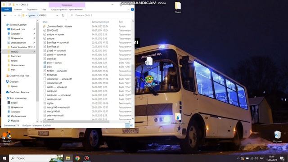Viewport: 288px width, 162px height.
Task: Open recent locations dropdown arrow
Action: coord(15,15)
